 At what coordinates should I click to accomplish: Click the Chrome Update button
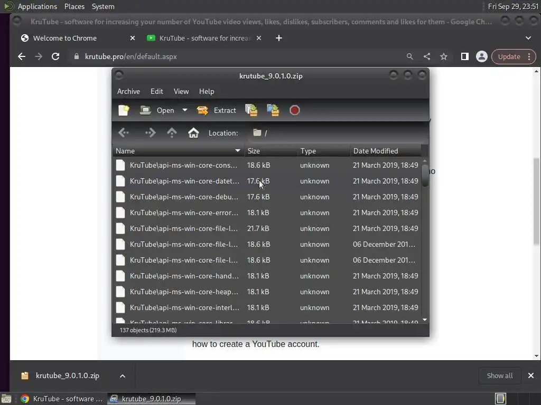(509, 57)
